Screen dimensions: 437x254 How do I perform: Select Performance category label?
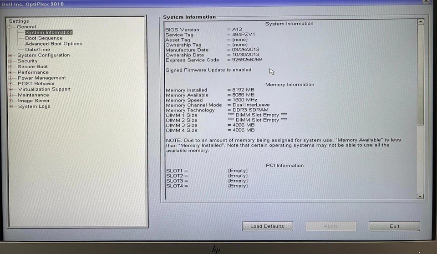point(33,72)
